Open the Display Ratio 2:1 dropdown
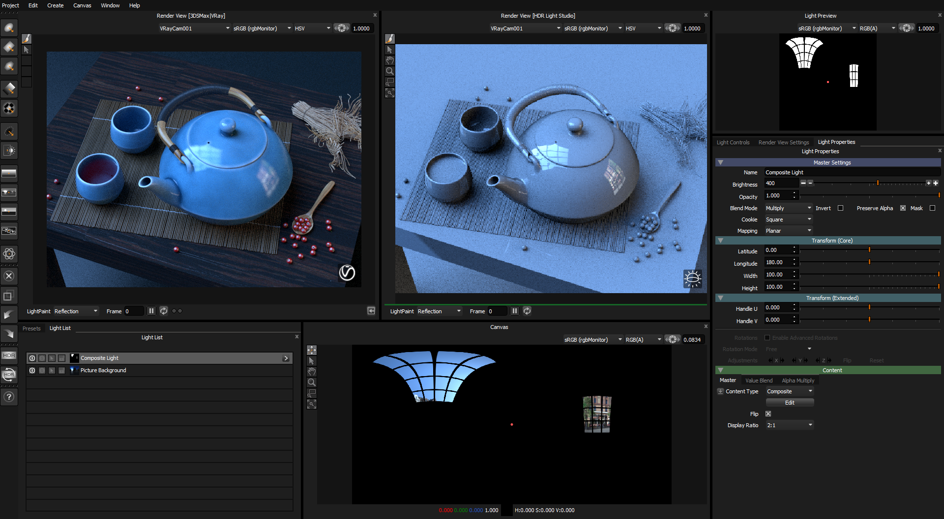Image resolution: width=944 pixels, height=519 pixels. [790, 425]
